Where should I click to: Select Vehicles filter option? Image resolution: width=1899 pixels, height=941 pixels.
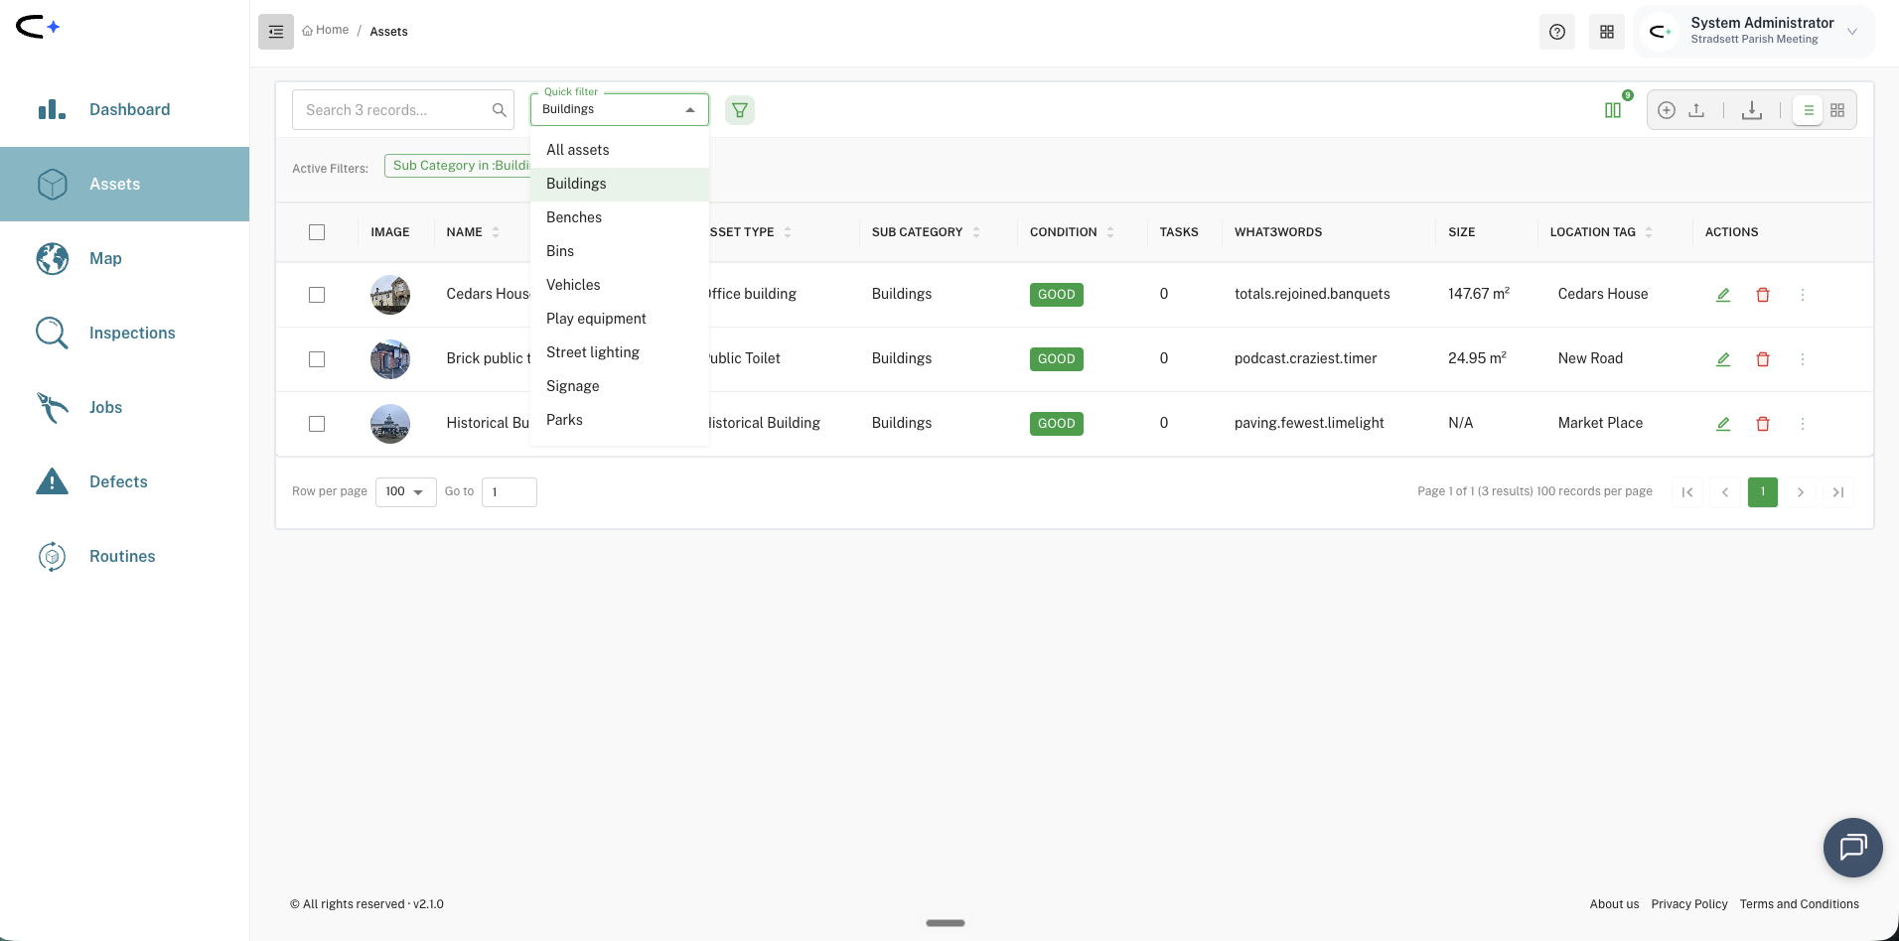pyautogui.click(x=620, y=285)
